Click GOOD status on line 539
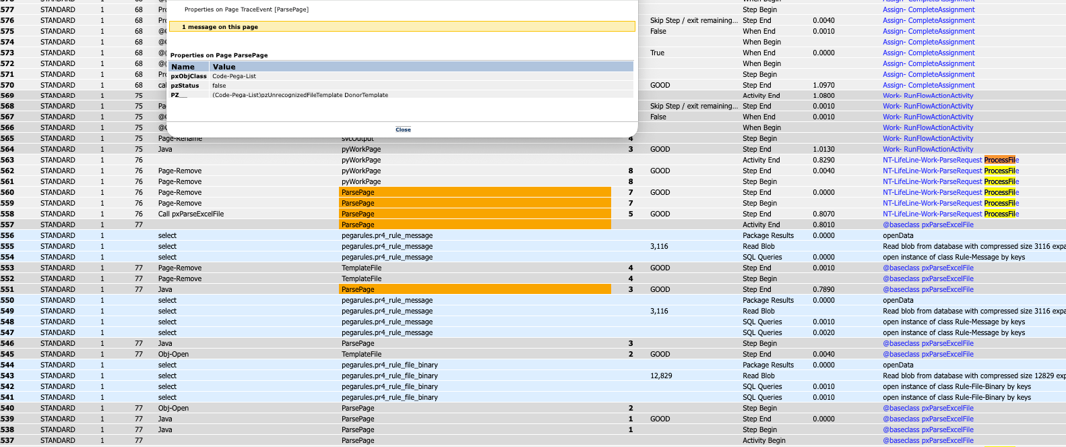Screen dimensions: 1066x447 [x=660, y=419]
